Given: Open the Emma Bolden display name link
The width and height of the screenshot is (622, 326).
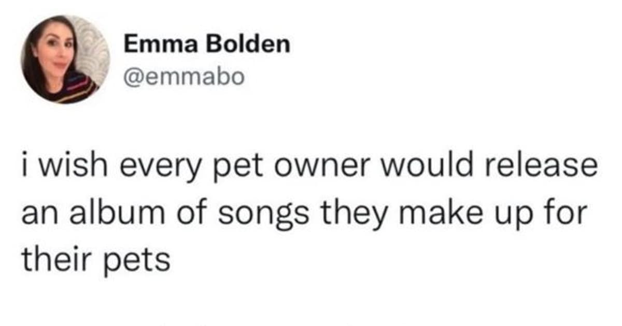Looking at the screenshot, I should coord(206,46).
